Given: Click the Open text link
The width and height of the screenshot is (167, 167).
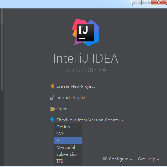Looking at the screenshot, I should coord(62,109).
